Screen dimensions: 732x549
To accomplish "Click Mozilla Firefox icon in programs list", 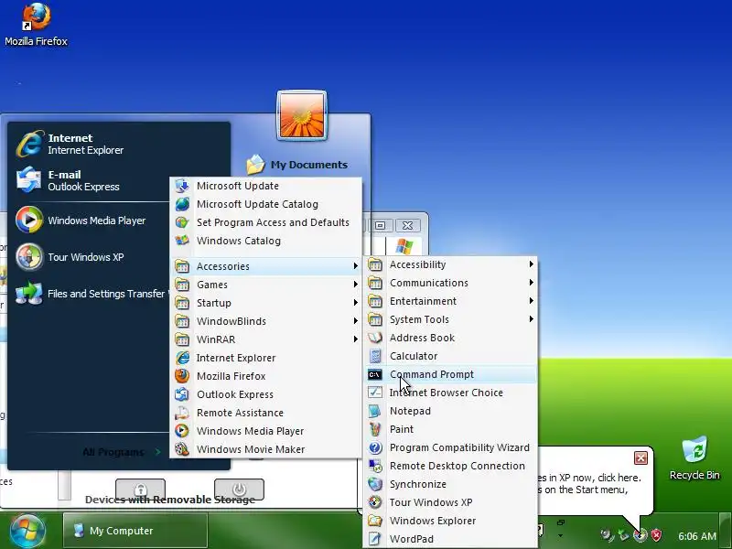I will 182,376.
